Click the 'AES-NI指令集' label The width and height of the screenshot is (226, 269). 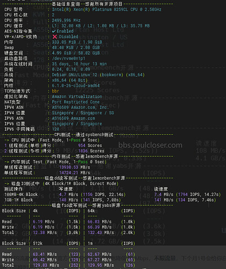(x=18, y=31)
